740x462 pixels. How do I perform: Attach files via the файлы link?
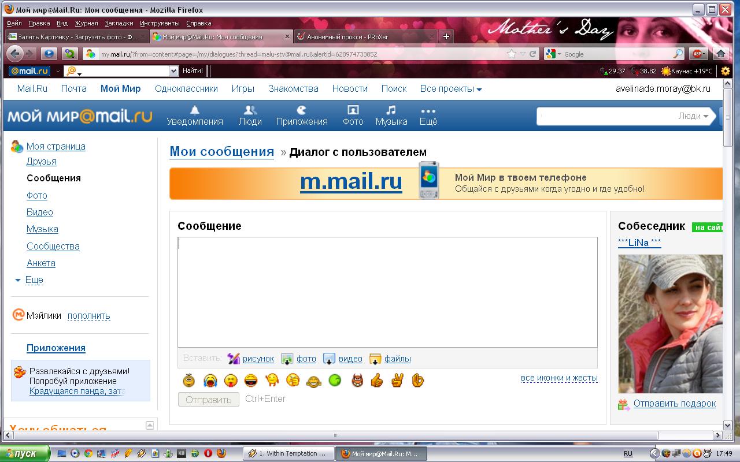coord(398,359)
